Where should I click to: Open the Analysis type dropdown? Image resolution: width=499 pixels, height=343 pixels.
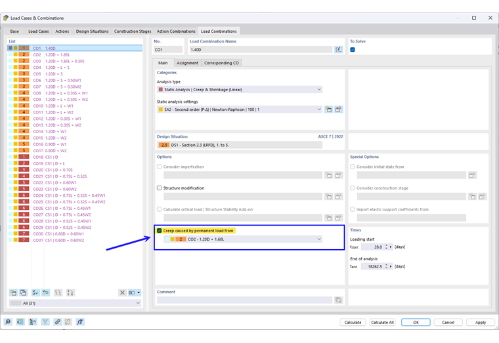coord(240,90)
